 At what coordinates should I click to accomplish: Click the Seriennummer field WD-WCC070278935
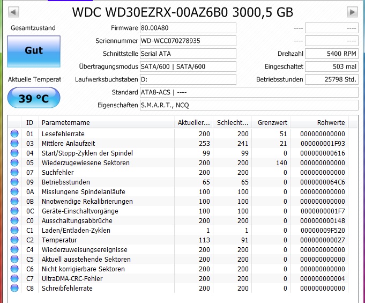click(x=188, y=41)
